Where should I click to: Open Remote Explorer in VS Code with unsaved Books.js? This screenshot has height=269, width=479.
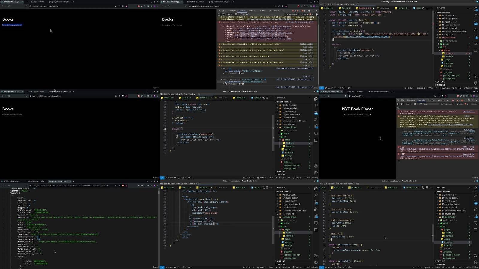[x=475, y=44]
